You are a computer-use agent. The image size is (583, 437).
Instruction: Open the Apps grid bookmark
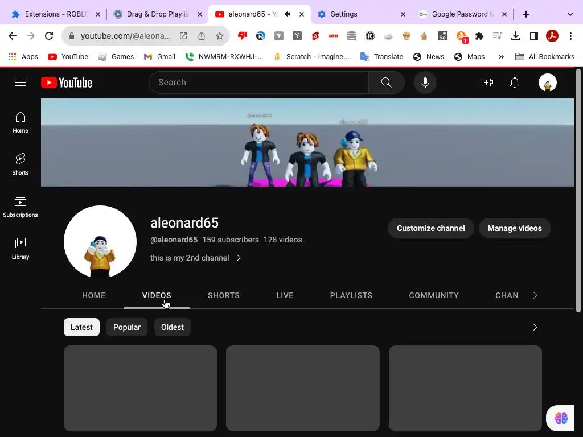click(23, 57)
